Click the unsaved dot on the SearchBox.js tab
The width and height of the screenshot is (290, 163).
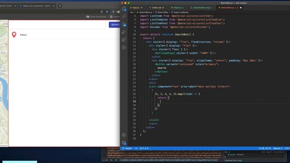pyautogui.click(x=241, y=8)
